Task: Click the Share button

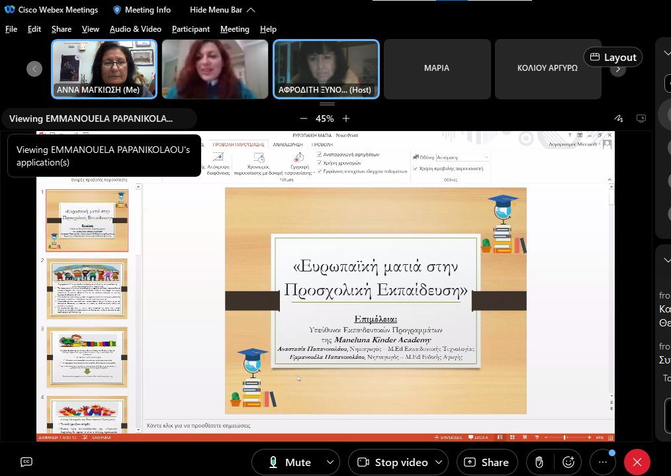Action: point(487,462)
